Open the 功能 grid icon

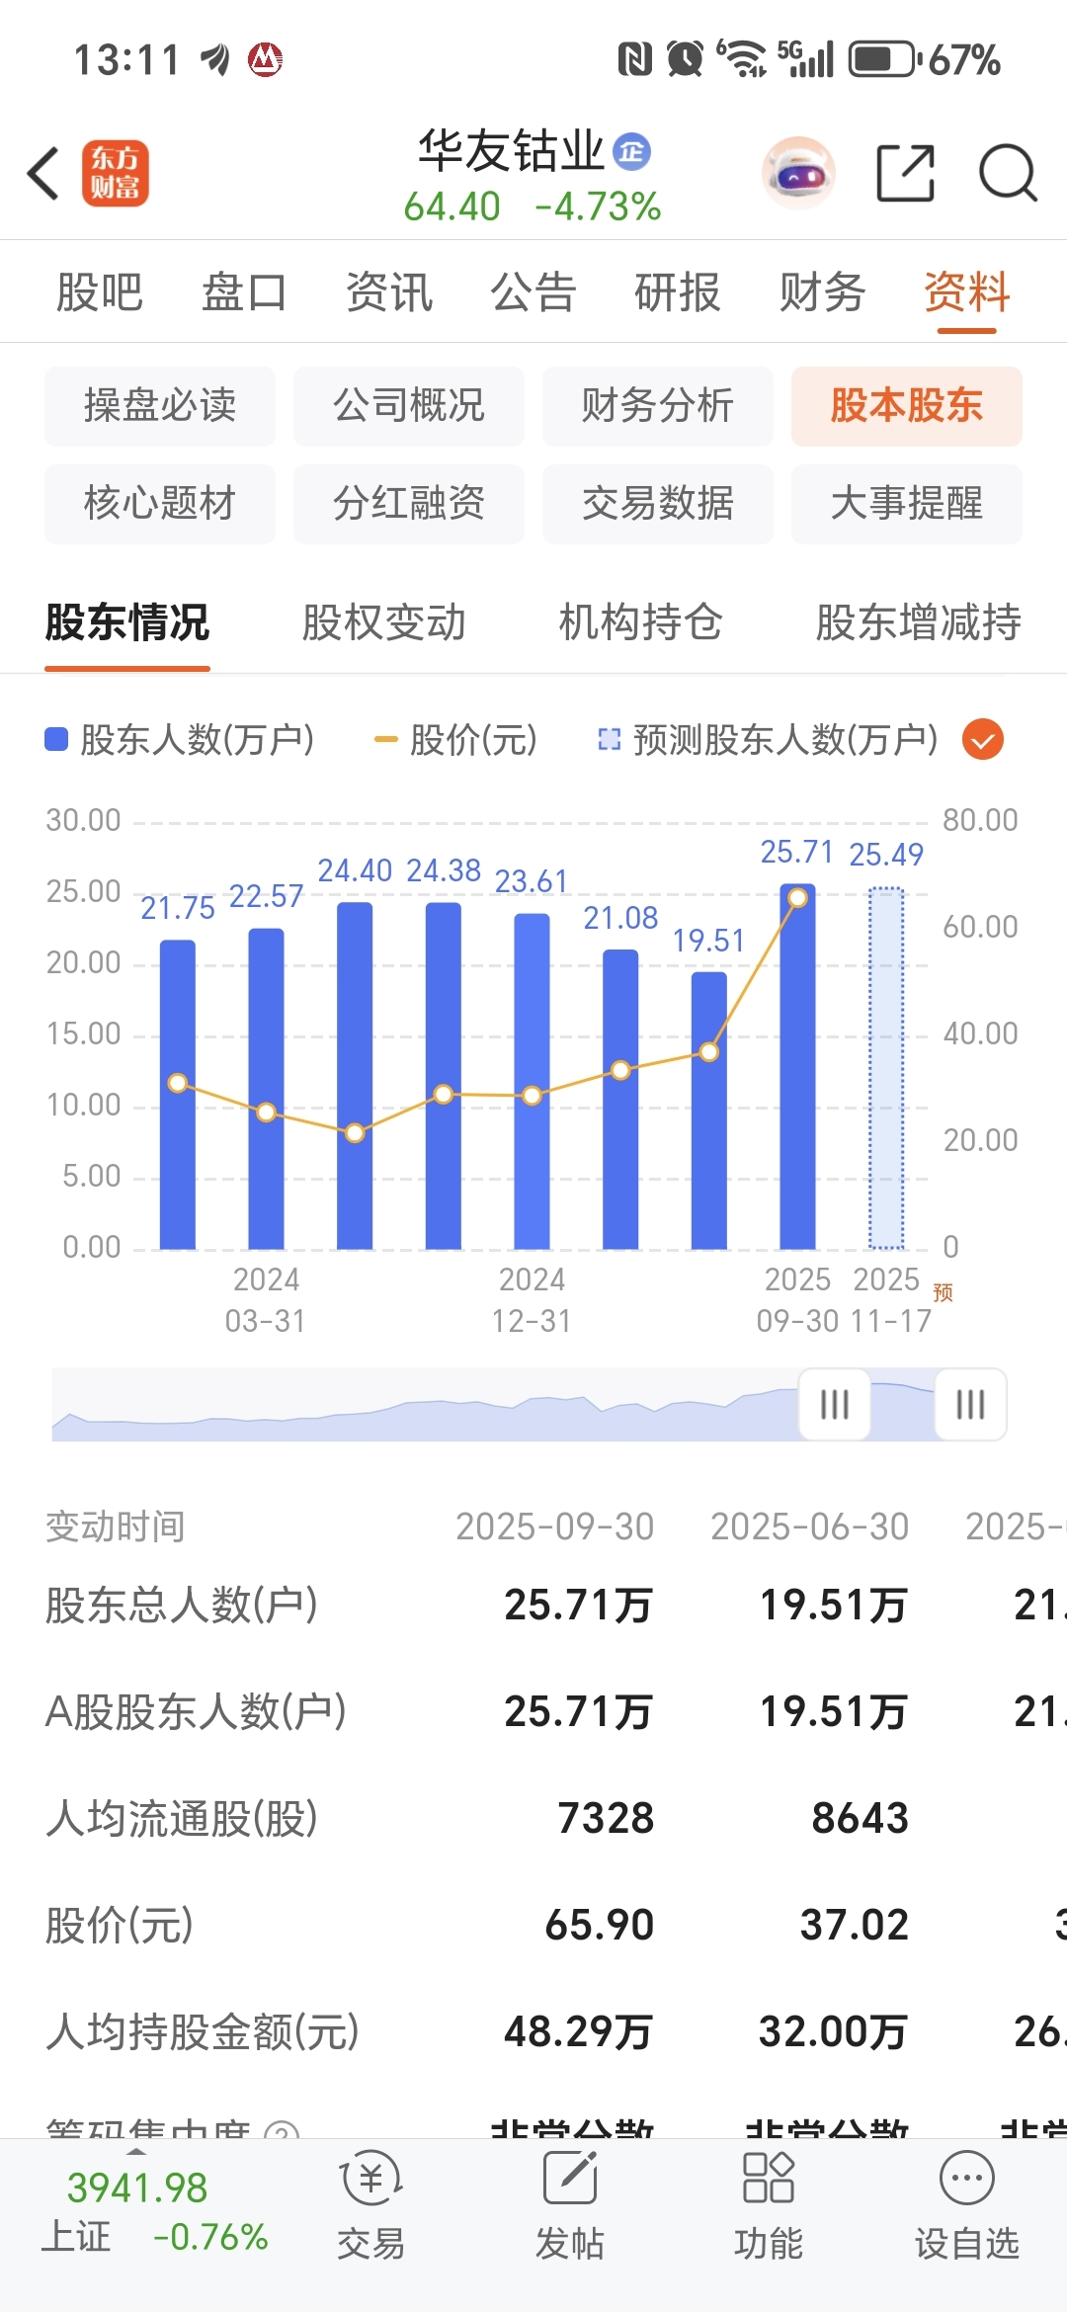[769, 2178]
